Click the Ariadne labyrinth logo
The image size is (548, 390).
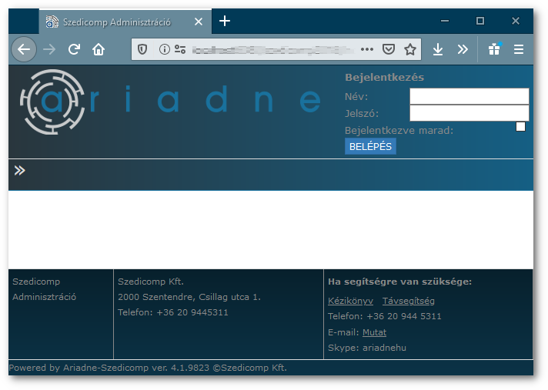[52, 102]
